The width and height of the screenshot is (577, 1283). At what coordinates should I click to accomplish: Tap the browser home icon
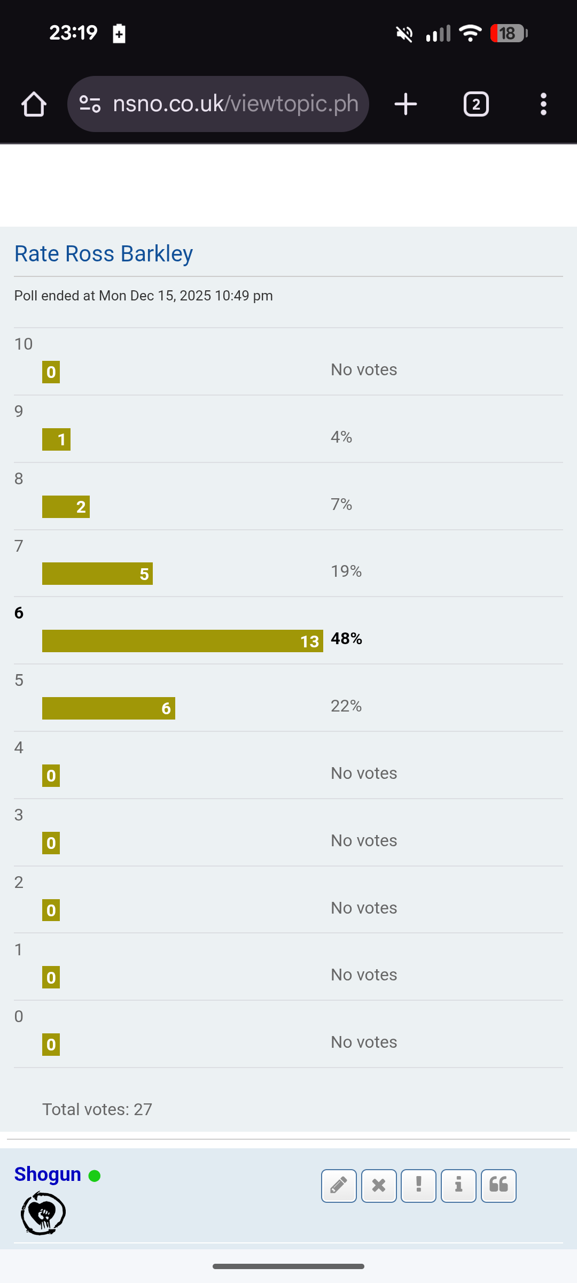coord(34,104)
